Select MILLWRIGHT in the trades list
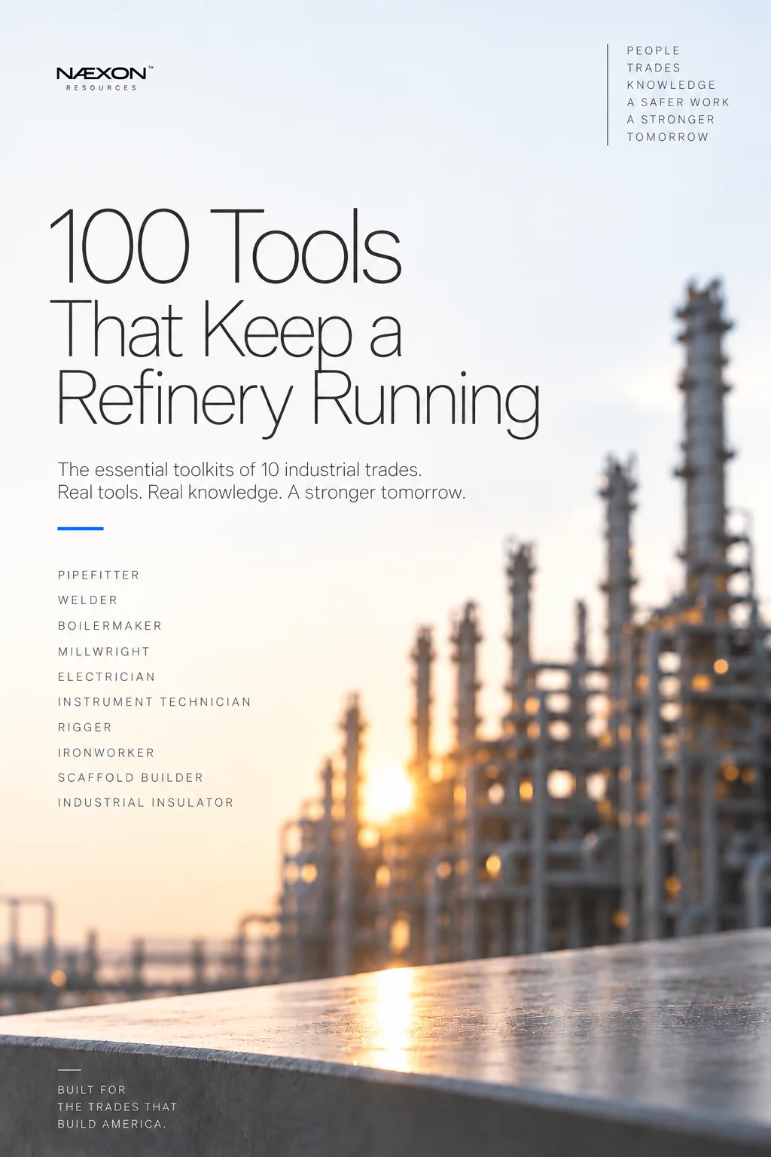Screen dimensions: 771x1157 pyautogui.click(x=104, y=652)
